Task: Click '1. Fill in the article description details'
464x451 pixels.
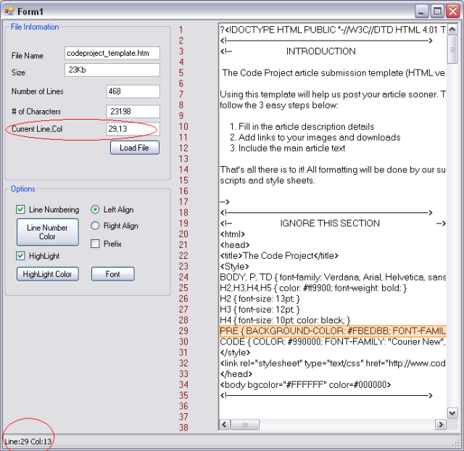Action: pyautogui.click(x=302, y=127)
